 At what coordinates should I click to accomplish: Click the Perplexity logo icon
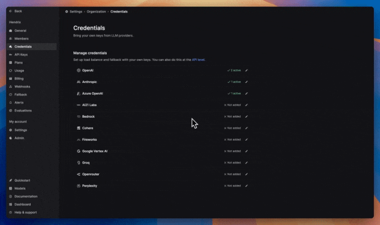point(79,186)
